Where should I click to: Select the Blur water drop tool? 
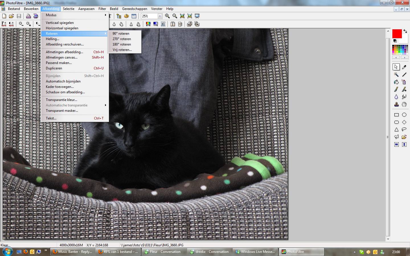396,97
